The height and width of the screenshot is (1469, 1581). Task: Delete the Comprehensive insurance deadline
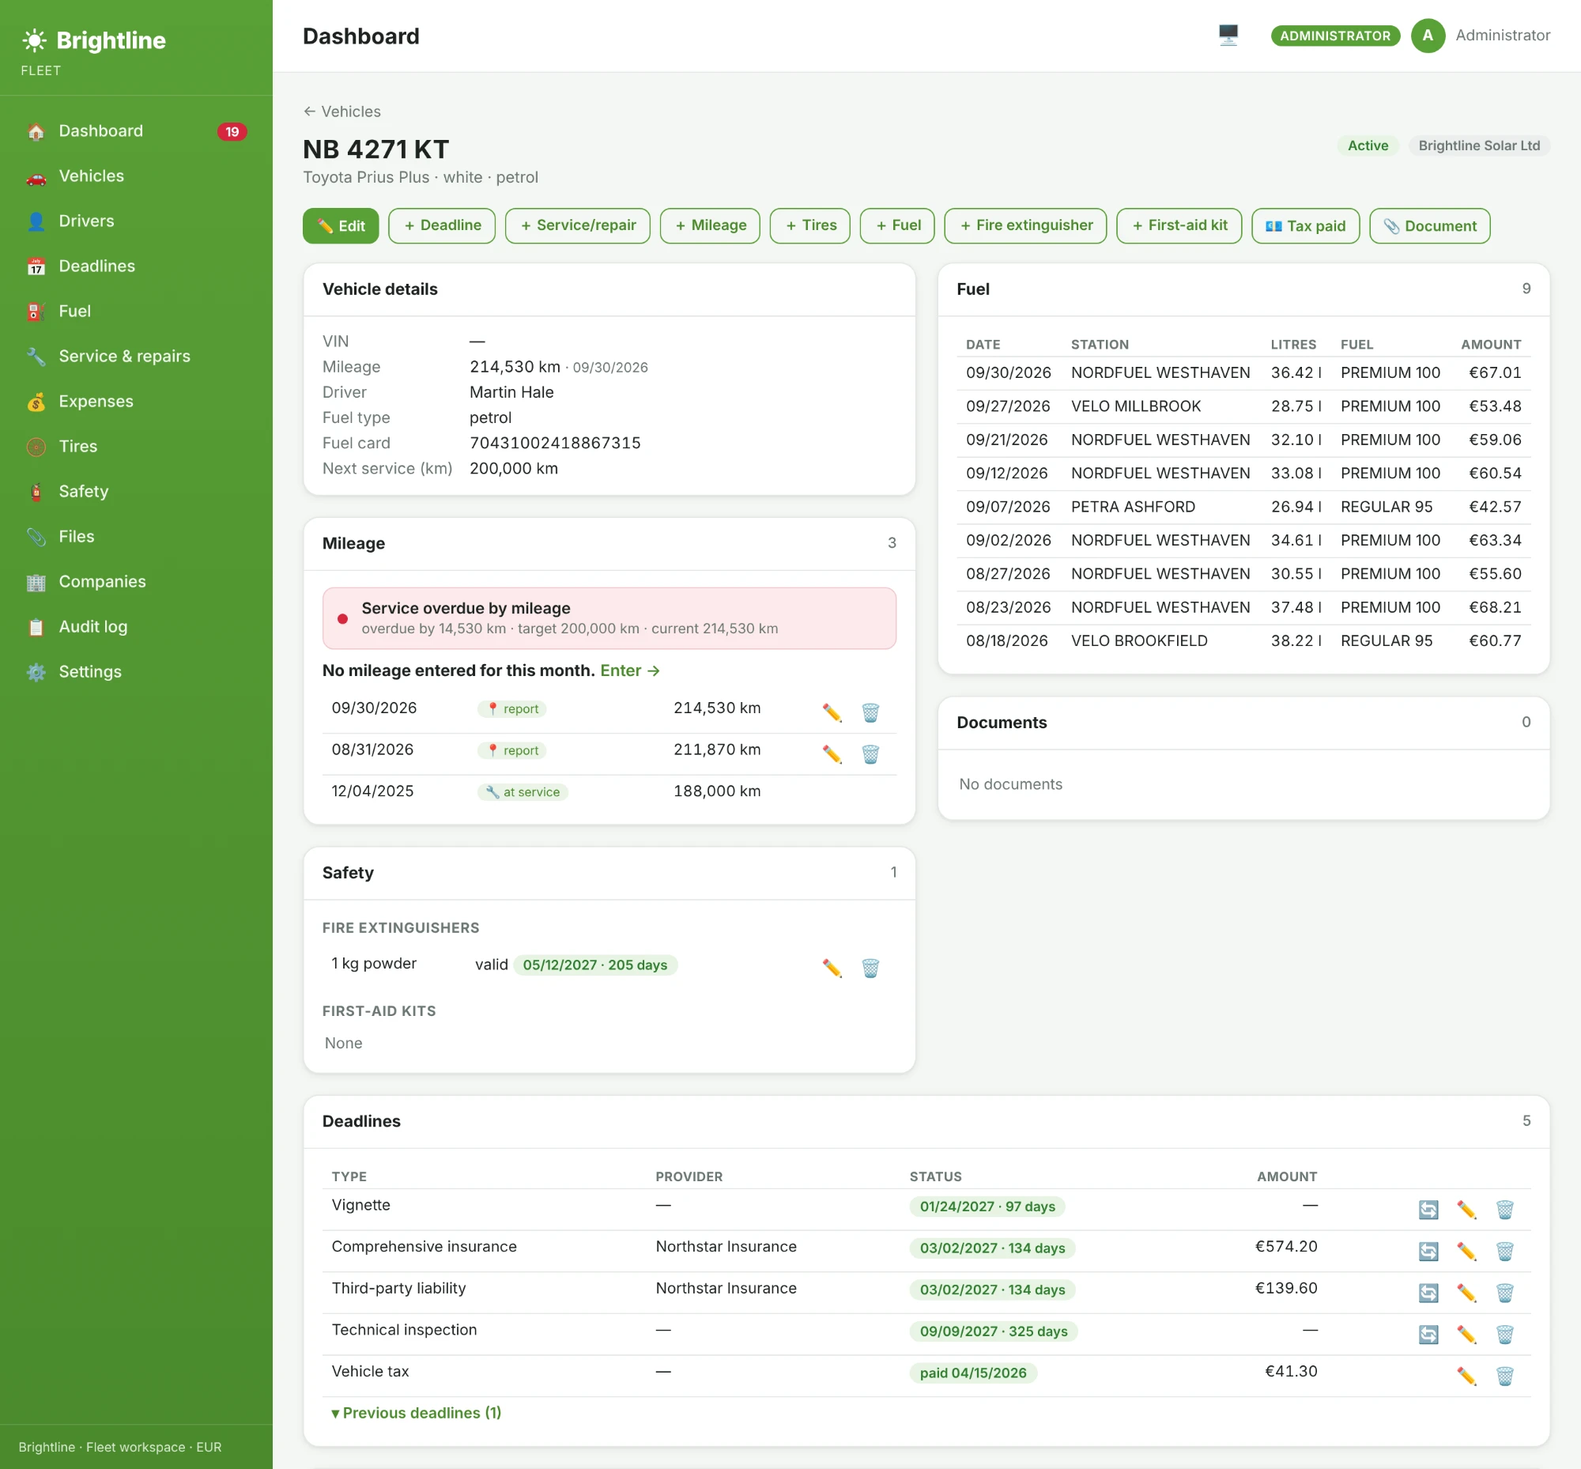tap(1504, 1251)
